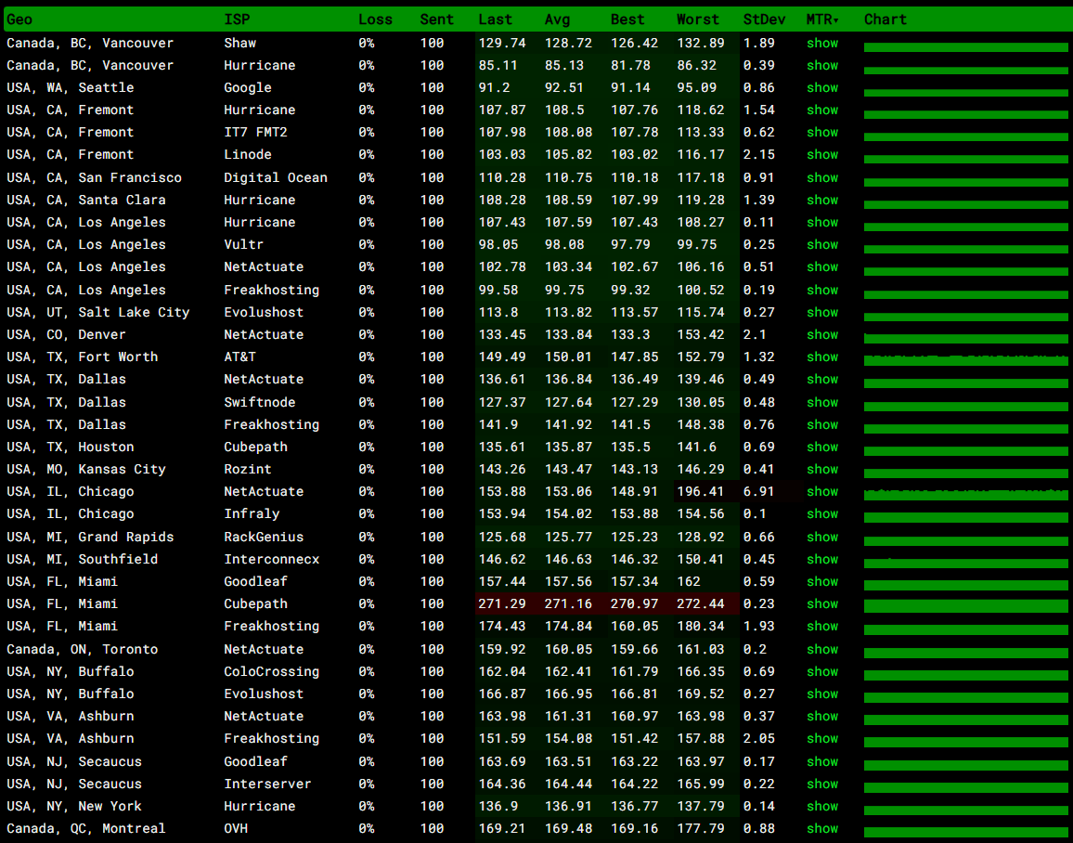Click the Geo column header
Screen dimensions: 1073x843
[x=19, y=19]
